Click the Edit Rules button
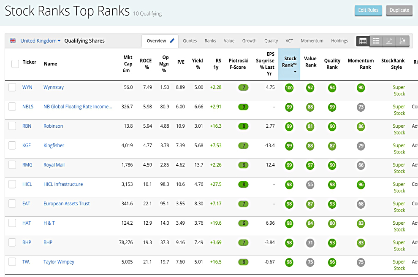 click(x=368, y=11)
